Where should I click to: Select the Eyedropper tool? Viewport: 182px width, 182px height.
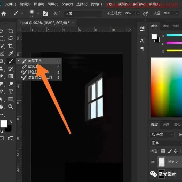click(11, 54)
